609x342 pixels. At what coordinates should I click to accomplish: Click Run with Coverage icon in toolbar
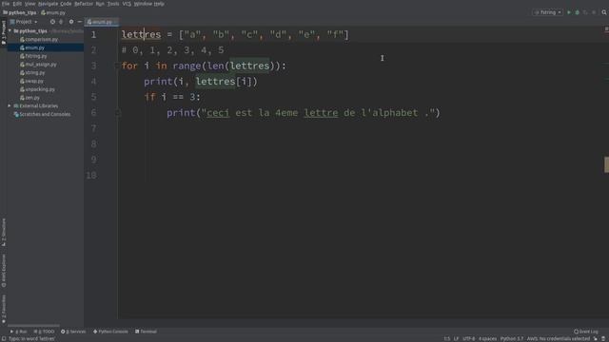pyautogui.click(x=585, y=12)
